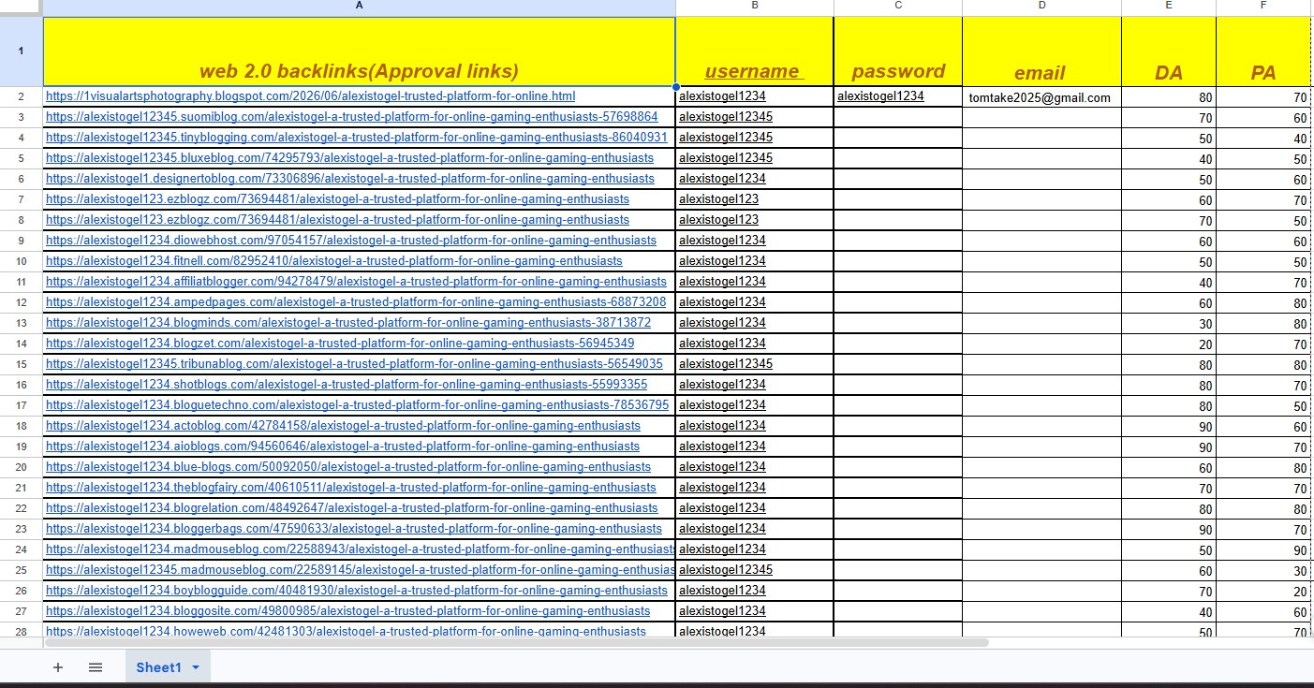Select column F header
Screen dimensions: 1314x688
(x=1263, y=7)
